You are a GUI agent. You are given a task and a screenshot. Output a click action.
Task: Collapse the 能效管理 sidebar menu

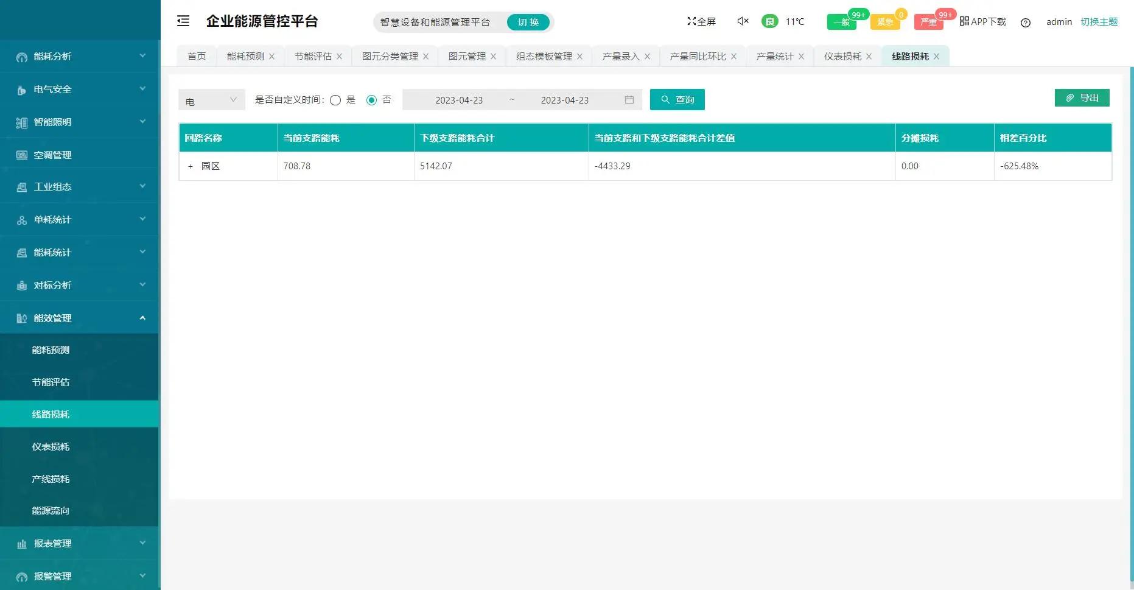(79, 318)
